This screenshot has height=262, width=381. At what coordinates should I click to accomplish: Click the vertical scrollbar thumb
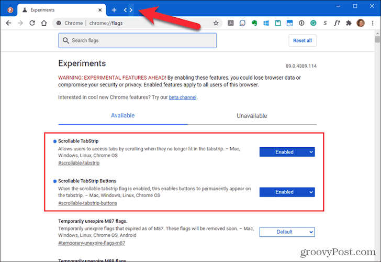pyautogui.click(x=377, y=39)
